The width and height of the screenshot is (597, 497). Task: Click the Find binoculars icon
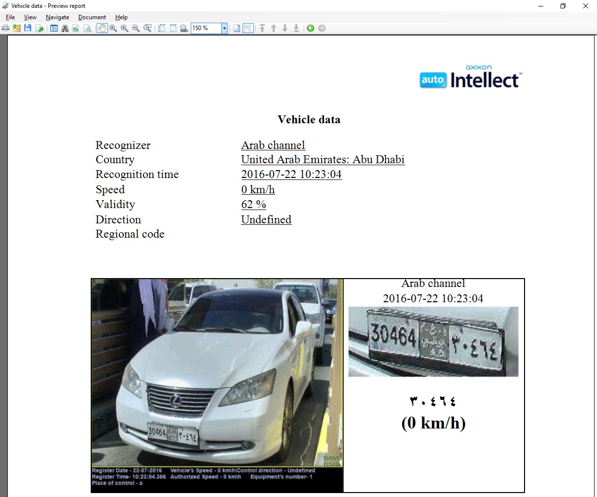pyautogui.click(x=65, y=28)
